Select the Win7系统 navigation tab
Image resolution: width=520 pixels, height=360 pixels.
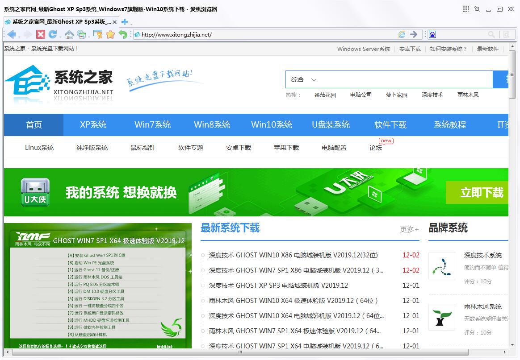[152, 125]
